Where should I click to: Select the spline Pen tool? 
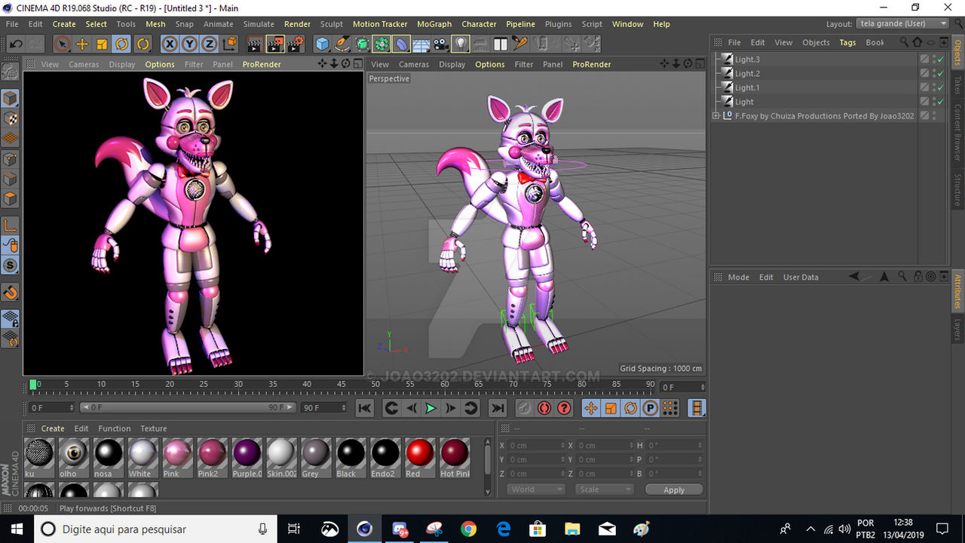(x=342, y=44)
